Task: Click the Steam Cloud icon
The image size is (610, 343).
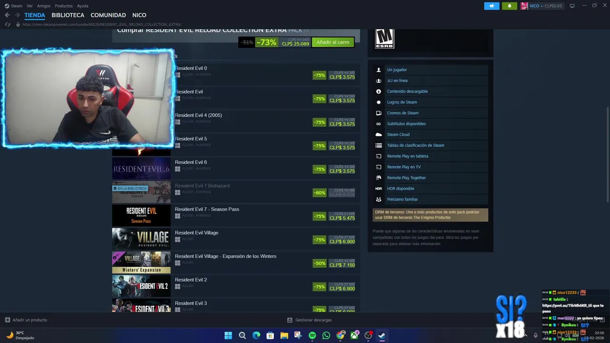Action: pyautogui.click(x=379, y=134)
